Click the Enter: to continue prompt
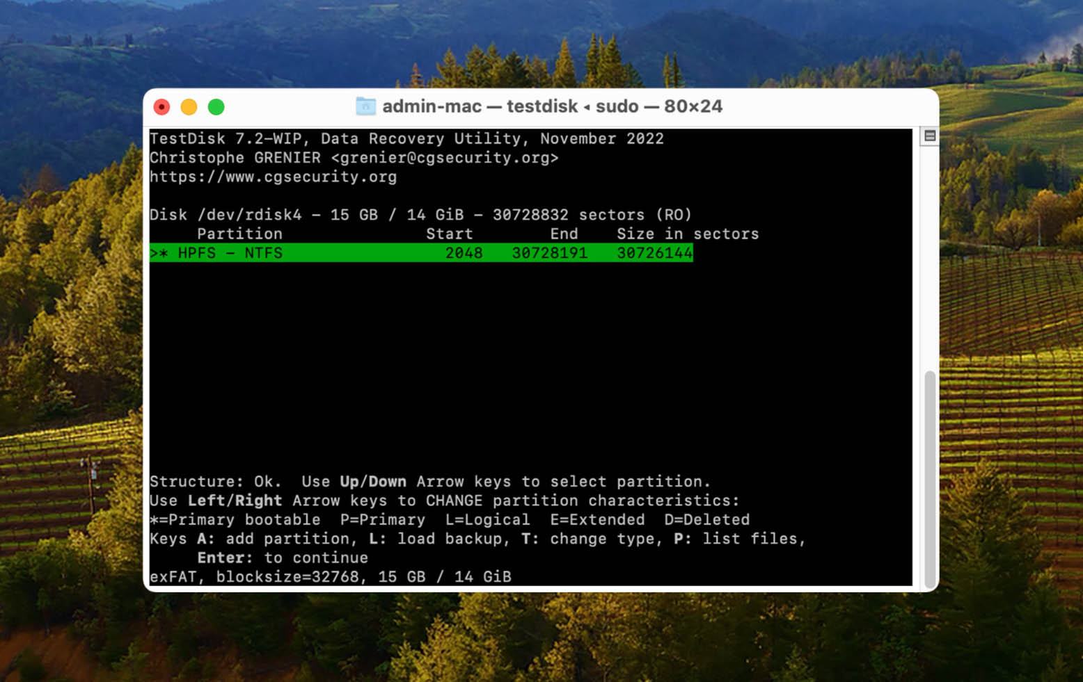1083x682 pixels. point(281,557)
